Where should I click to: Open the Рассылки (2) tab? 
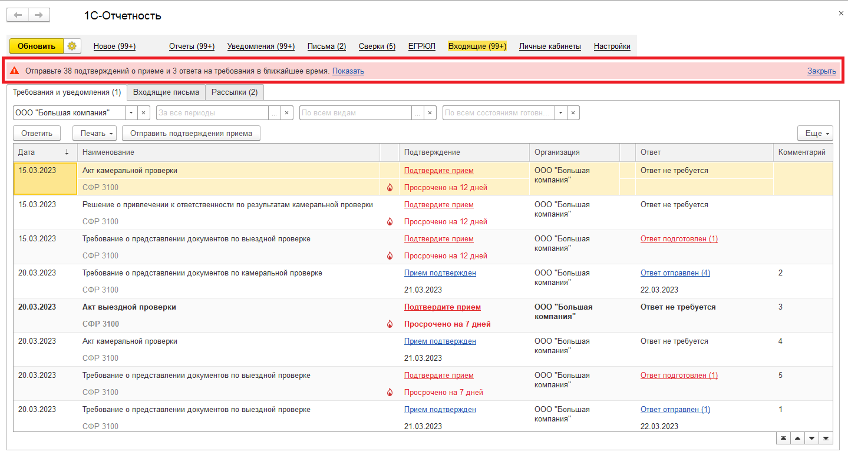(x=235, y=92)
